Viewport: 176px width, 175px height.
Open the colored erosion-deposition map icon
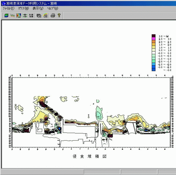tap(19, 15)
